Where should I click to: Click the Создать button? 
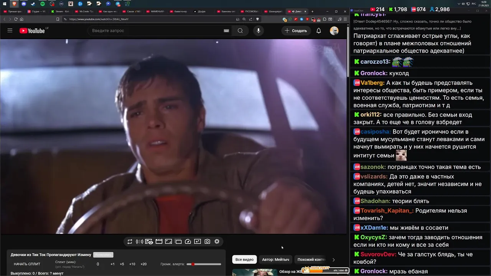pyautogui.click(x=296, y=31)
